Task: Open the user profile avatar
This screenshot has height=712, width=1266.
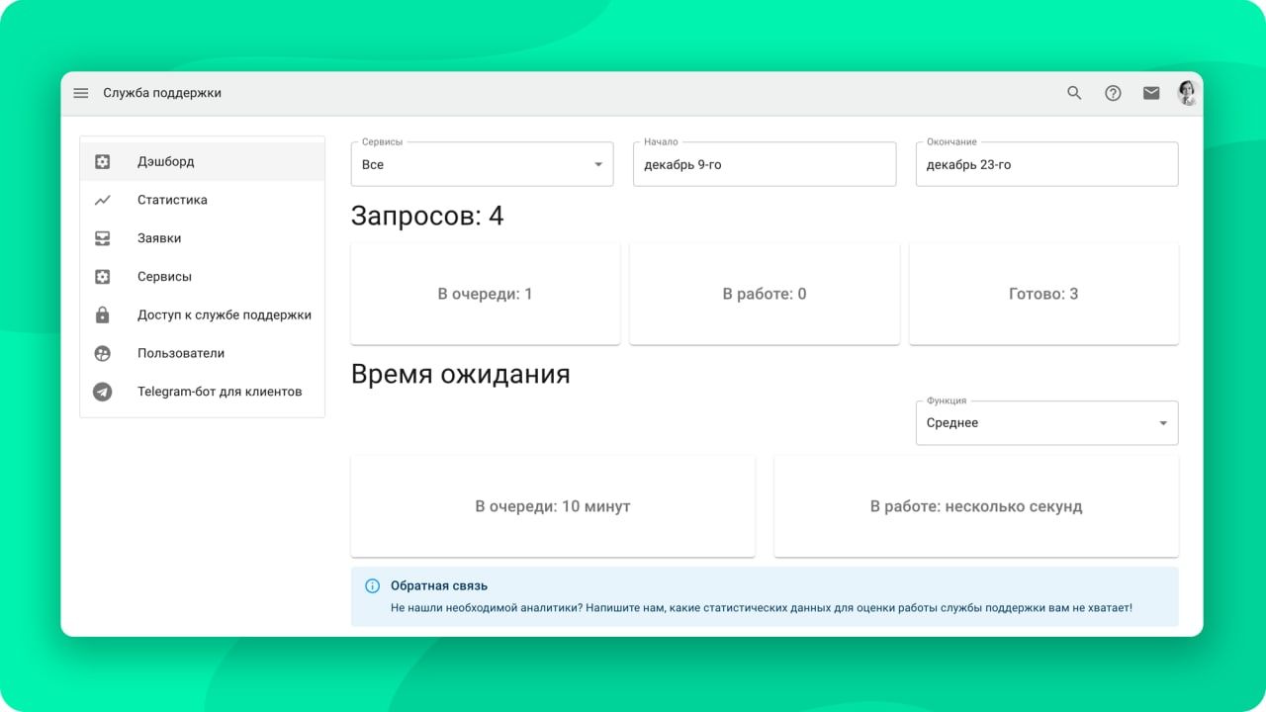Action: [1187, 93]
